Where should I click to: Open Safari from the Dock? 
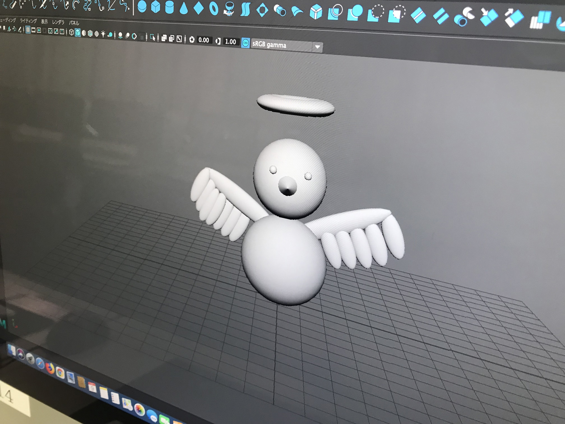tap(40, 364)
